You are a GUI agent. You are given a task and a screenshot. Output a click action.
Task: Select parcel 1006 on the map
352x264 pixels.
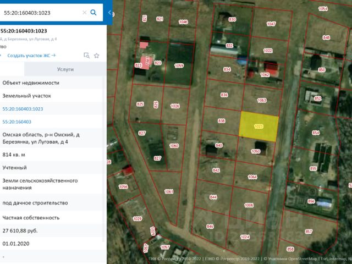tap(249, 205)
